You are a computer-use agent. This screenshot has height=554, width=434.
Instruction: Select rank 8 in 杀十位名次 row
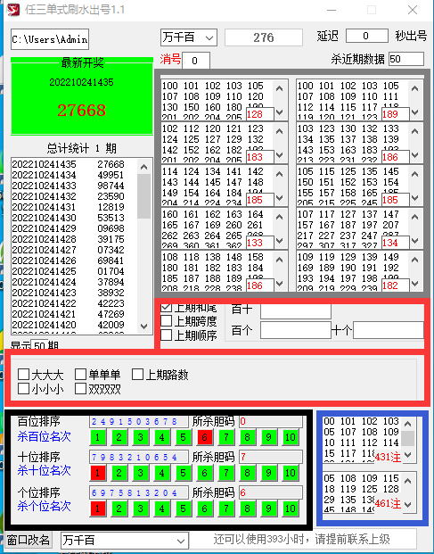(248, 473)
